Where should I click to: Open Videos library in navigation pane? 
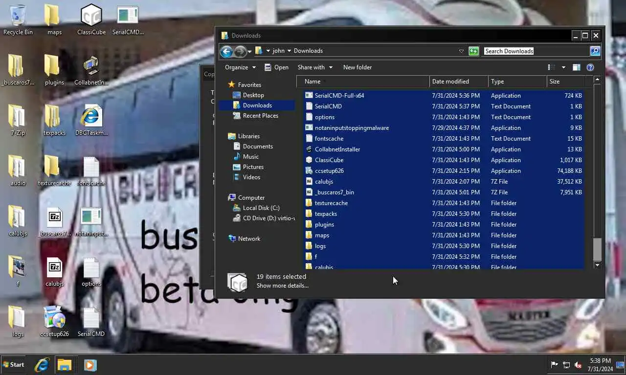click(251, 177)
